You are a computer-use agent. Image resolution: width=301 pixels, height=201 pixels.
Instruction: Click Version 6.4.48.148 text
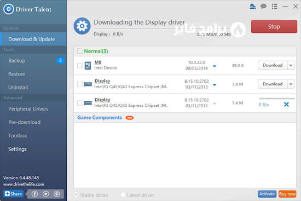click(x=21, y=178)
